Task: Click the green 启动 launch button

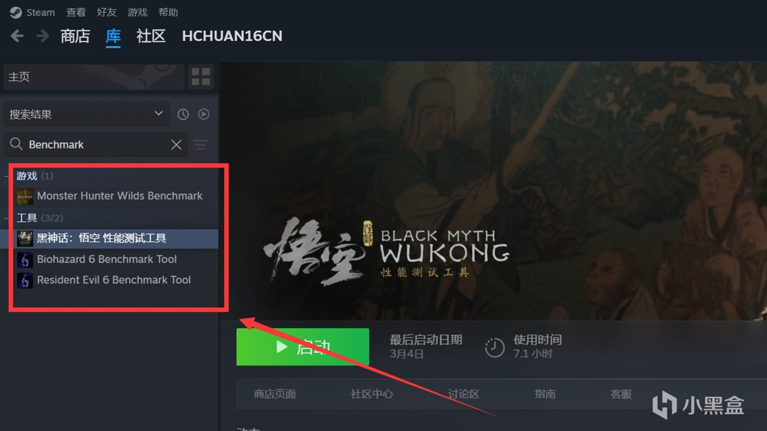Action: pos(303,347)
